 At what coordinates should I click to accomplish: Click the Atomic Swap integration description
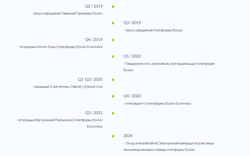[60, 47]
